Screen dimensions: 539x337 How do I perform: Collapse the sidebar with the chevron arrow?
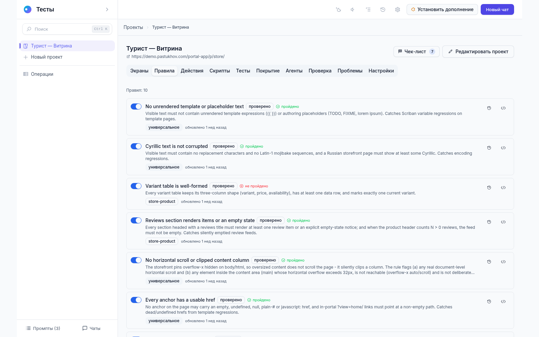point(107,9)
